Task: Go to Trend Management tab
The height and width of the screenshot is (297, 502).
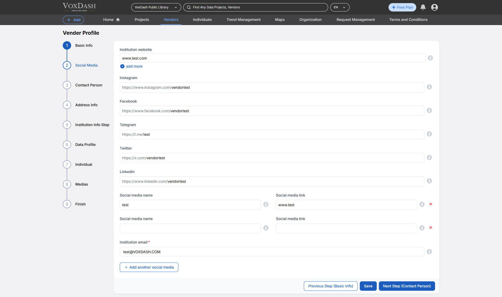Action: (x=243, y=20)
